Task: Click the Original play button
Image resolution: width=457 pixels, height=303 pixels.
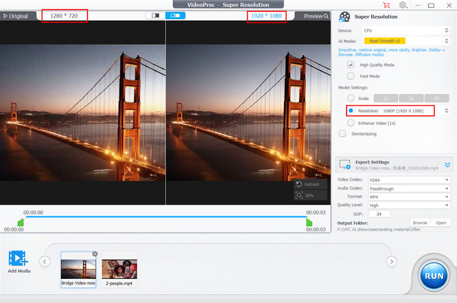Action: 16,16
